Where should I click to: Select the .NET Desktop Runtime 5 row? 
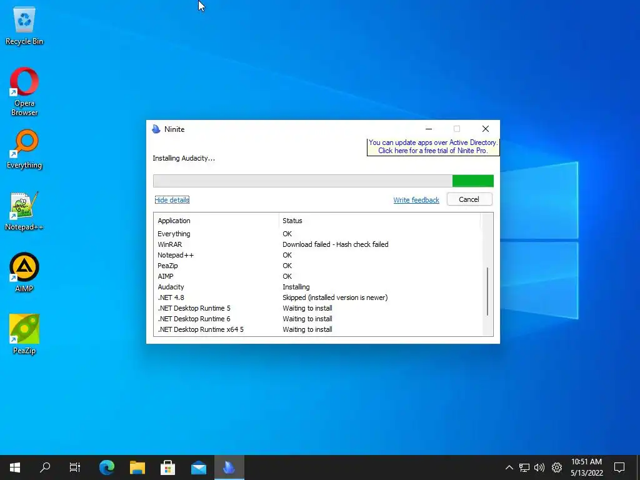click(318, 308)
